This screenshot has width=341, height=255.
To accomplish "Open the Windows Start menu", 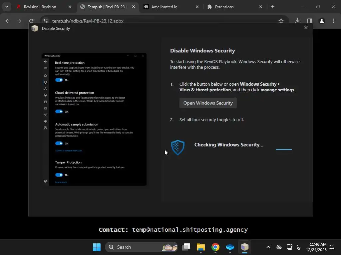I will coord(97,247).
